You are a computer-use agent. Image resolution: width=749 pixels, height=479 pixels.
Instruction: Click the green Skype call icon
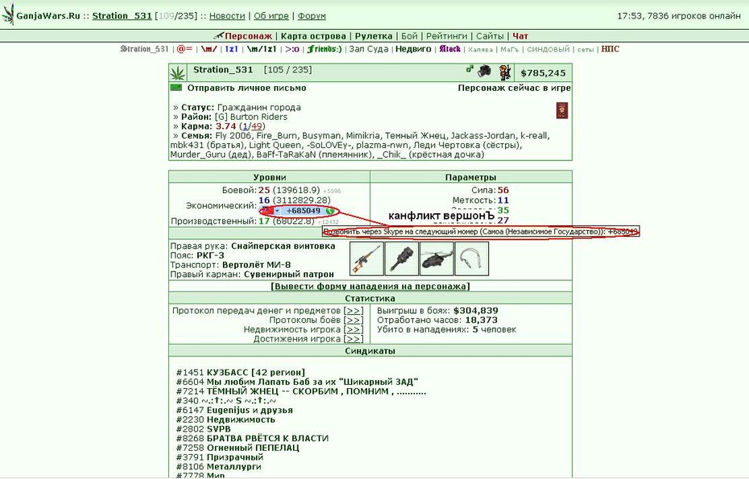329,211
